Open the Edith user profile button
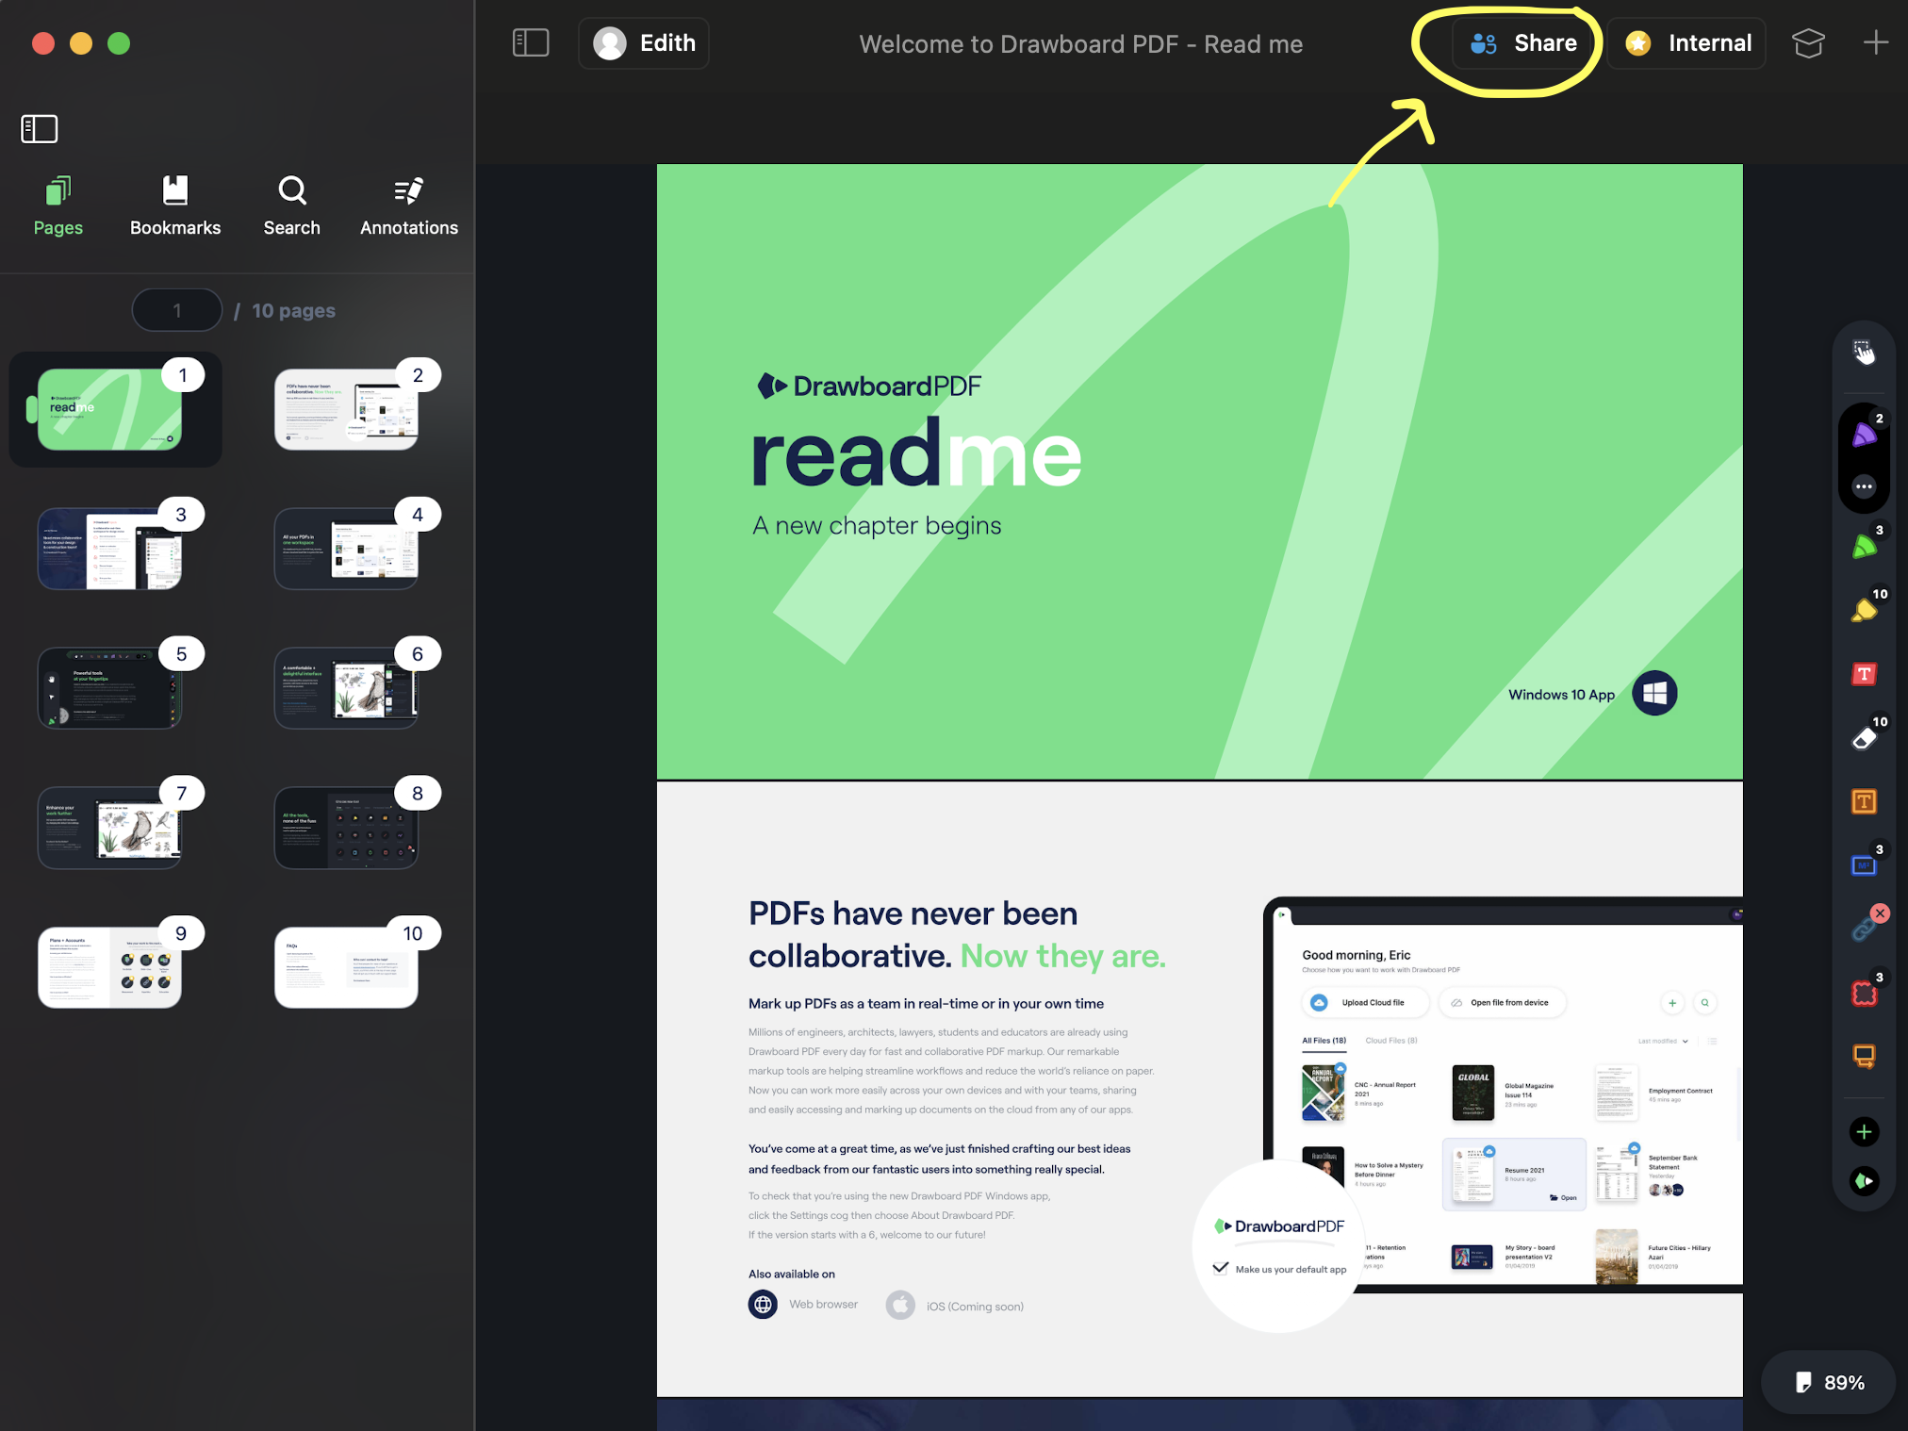This screenshot has width=1908, height=1431. (x=644, y=43)
